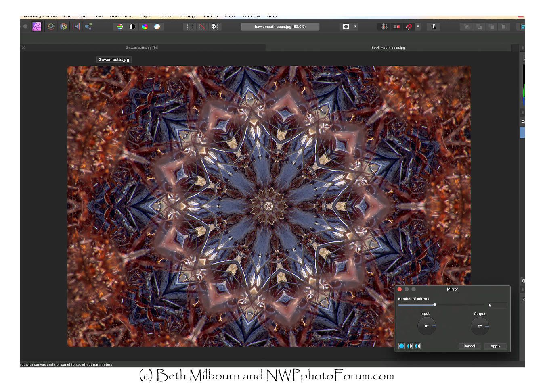This screenshot has height=383, width=545.
Task: Toggle Force Pixel Alignment
Action: point(384,27)
